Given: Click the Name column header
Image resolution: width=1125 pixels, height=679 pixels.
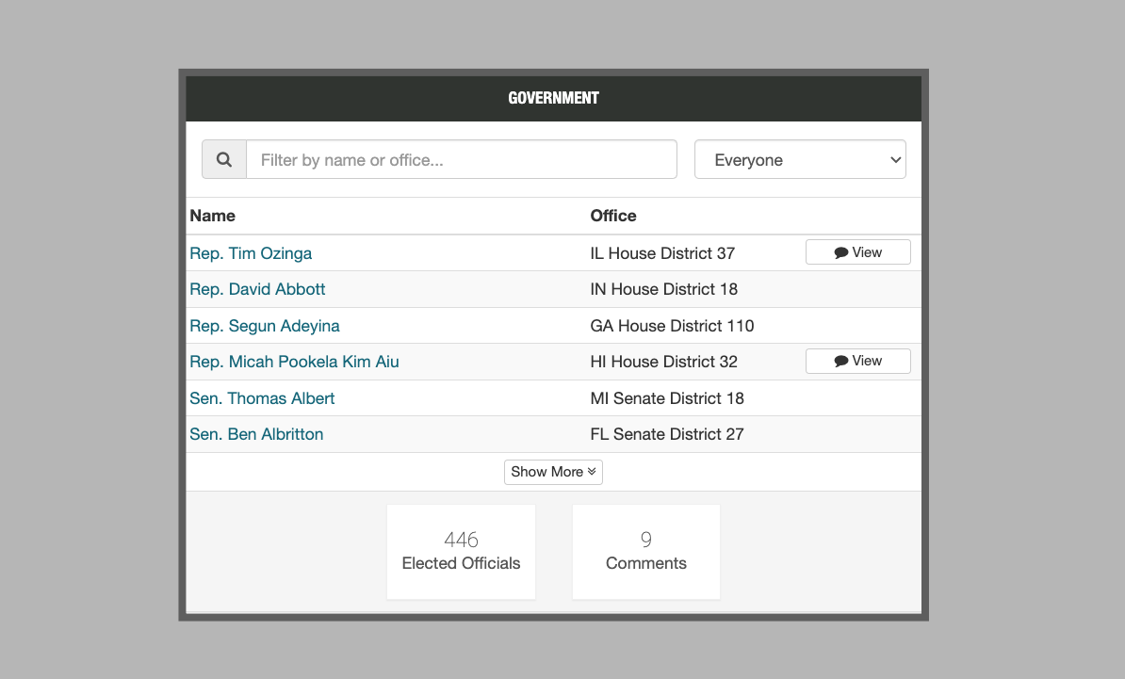Looking at the screenshot, I should pyautogui.click(x=213, y=216).
